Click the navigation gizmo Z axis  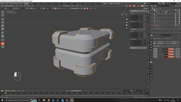tap(124, 11)
